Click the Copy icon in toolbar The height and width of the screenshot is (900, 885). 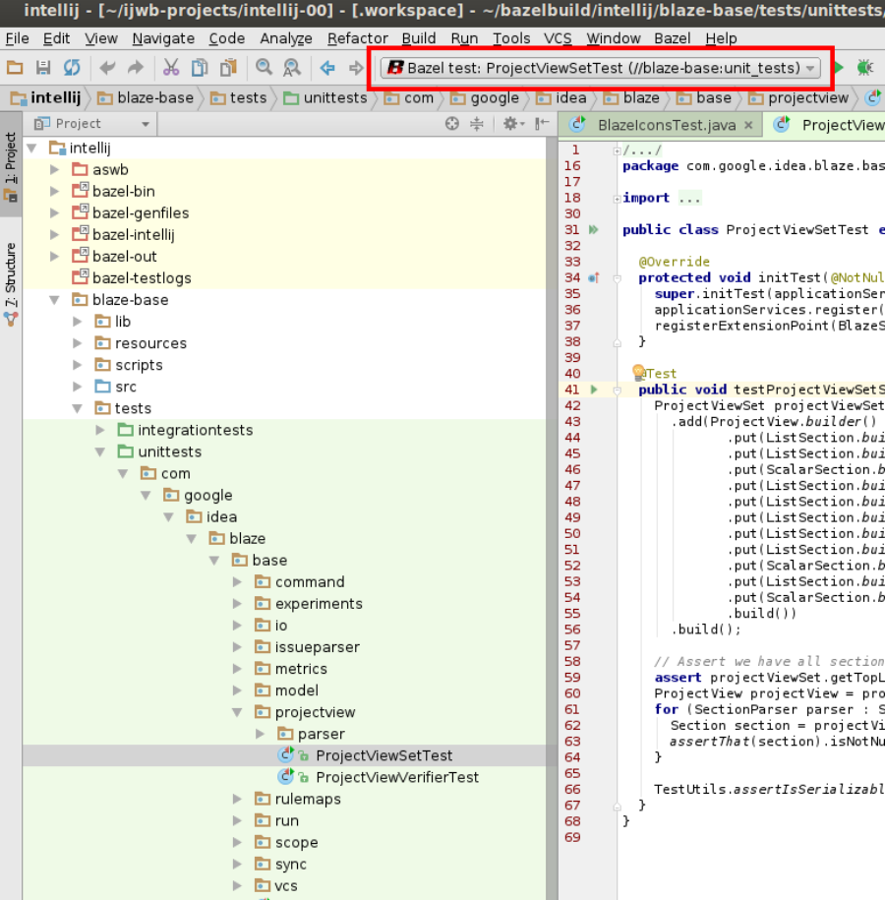(x=200, y=68)
